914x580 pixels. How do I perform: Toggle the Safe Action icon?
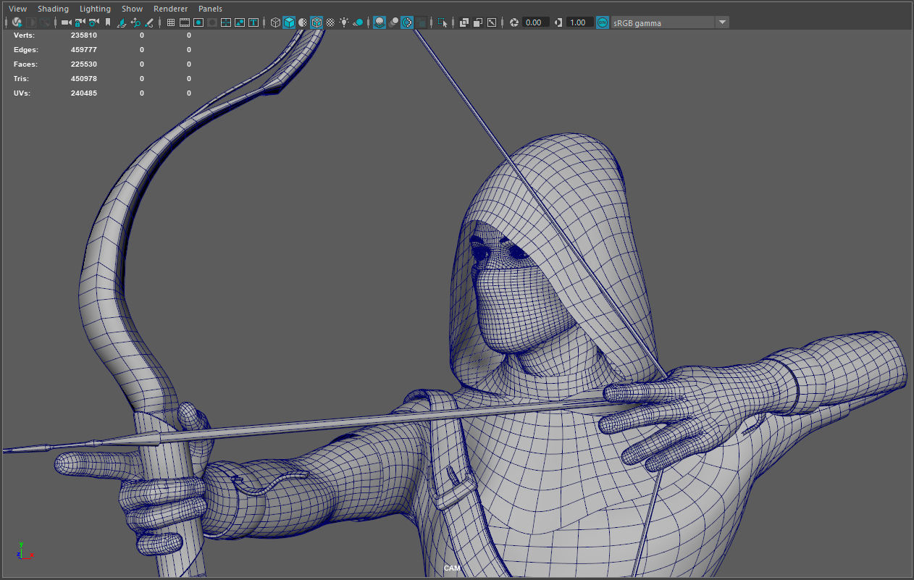(240, 22)
